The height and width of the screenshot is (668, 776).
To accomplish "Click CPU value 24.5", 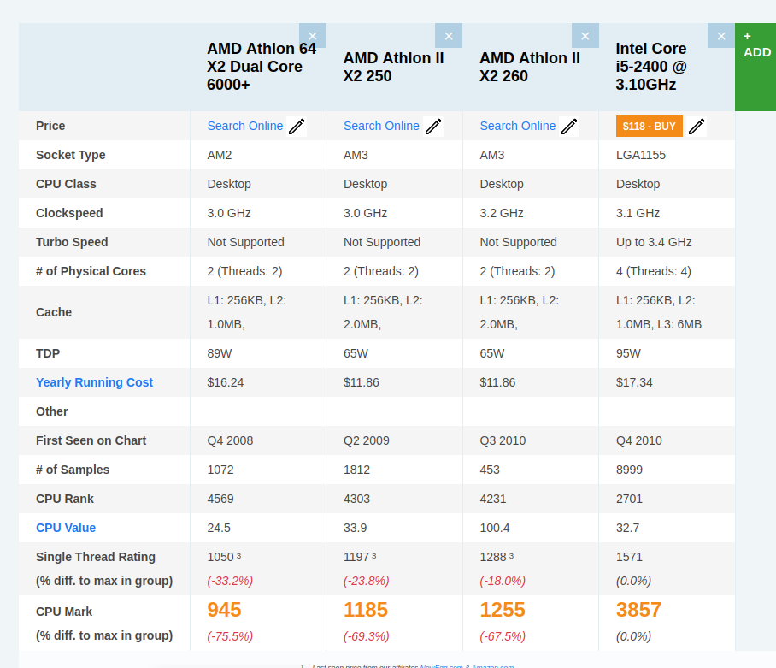I will tap(219, 528).
